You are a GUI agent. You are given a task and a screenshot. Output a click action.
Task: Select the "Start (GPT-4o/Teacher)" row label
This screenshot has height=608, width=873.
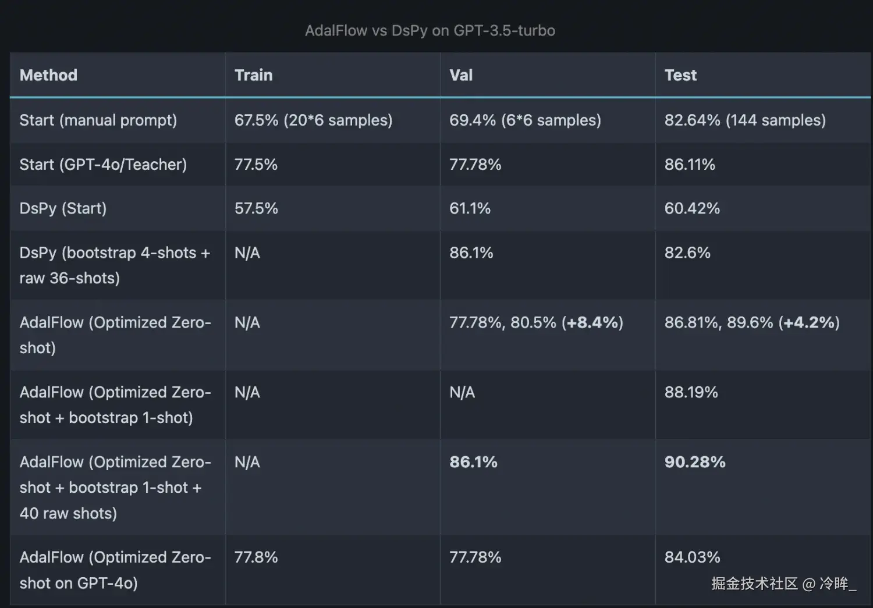point(103,165)
